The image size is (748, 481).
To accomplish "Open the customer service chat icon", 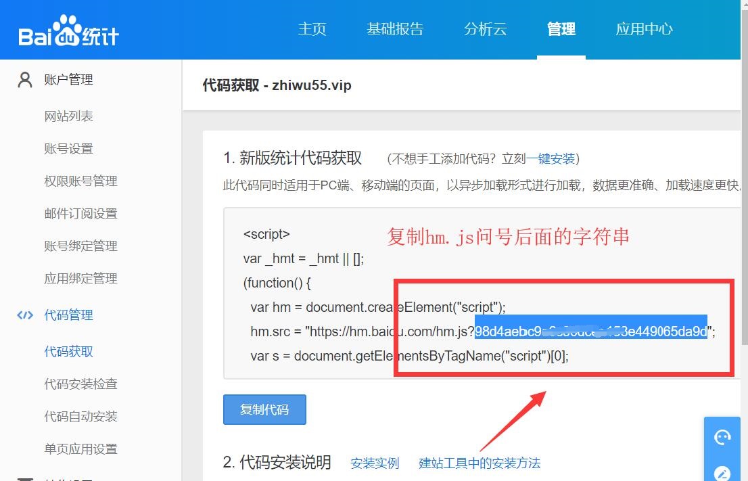I will (722, 437).
